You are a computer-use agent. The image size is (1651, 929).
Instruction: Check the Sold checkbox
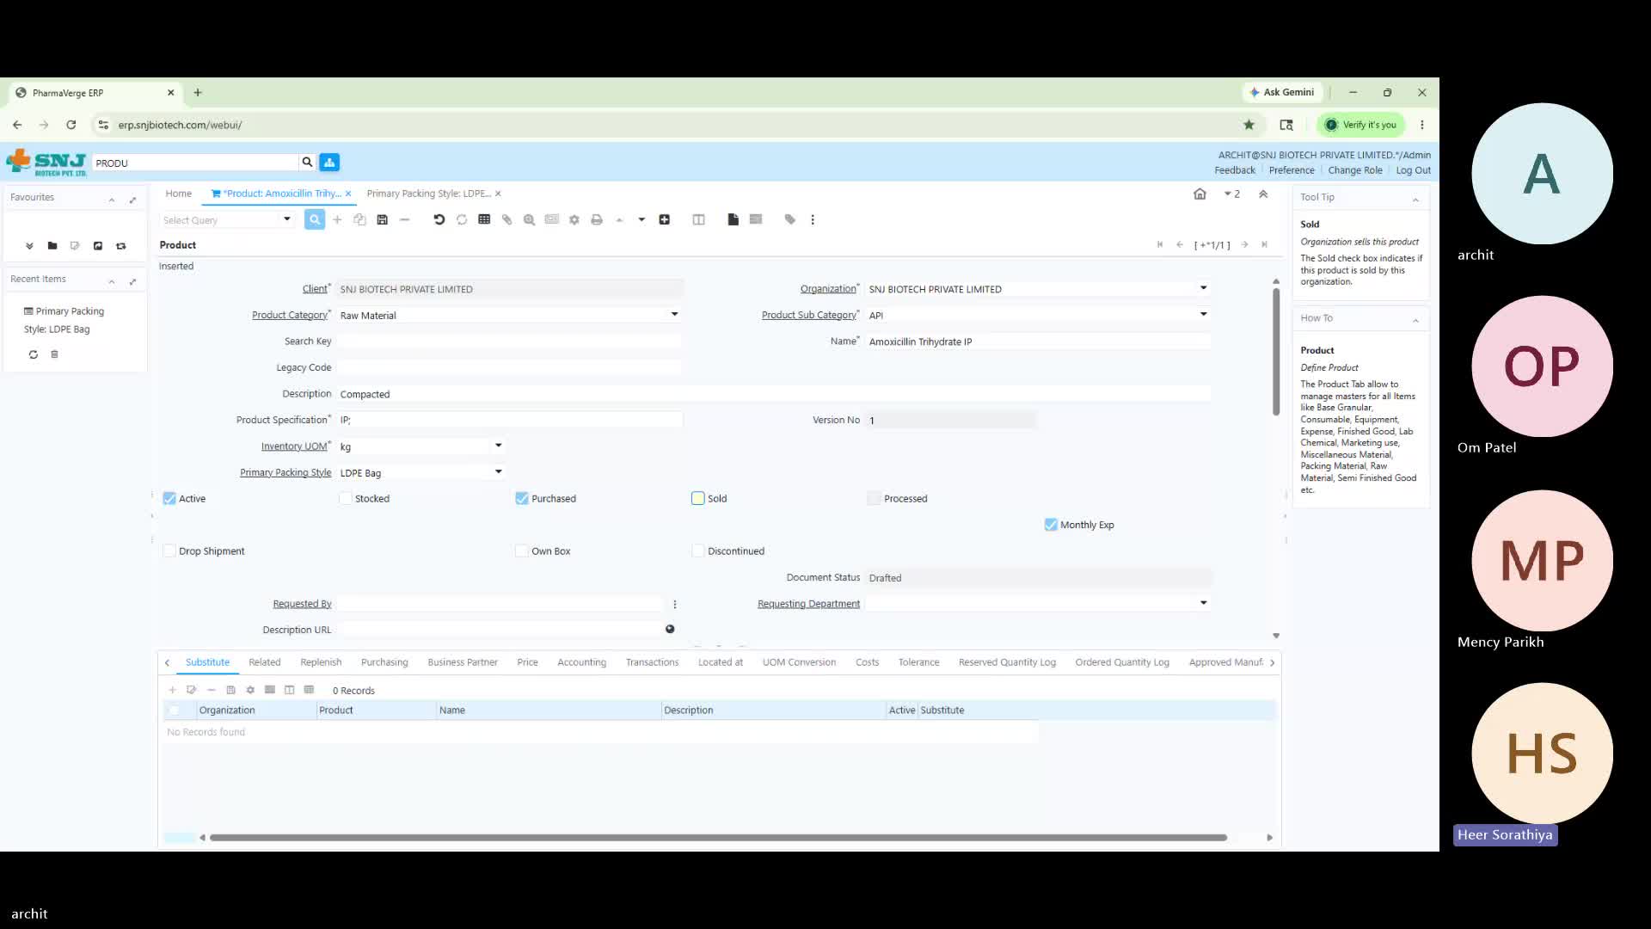tap(698, 499)
